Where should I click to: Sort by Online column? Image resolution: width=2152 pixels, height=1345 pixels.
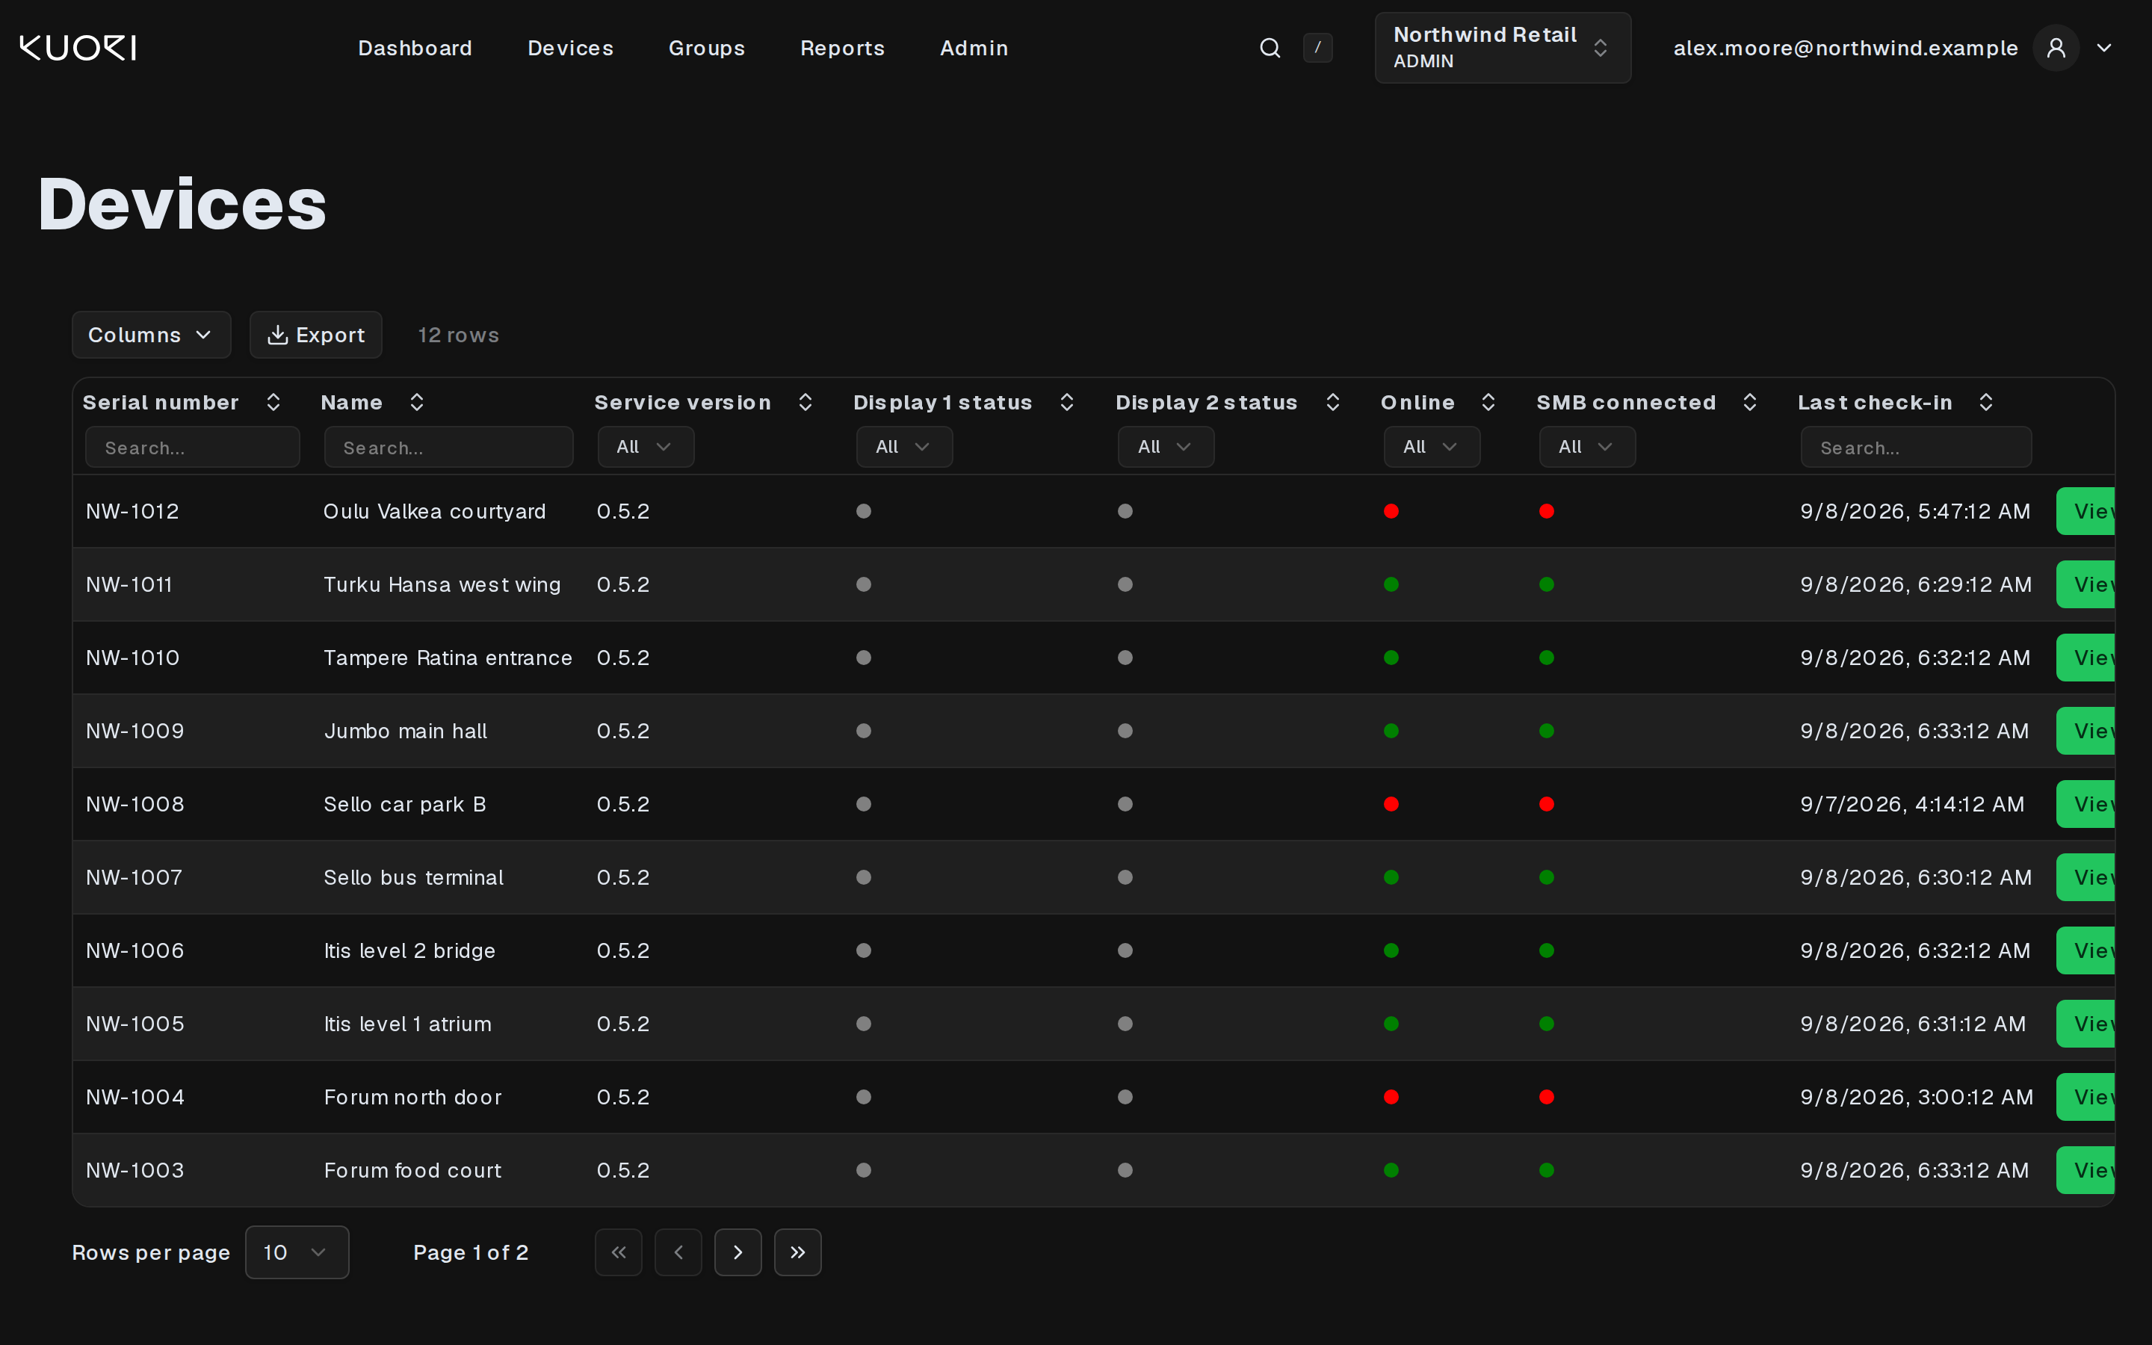click(1488, 402)
